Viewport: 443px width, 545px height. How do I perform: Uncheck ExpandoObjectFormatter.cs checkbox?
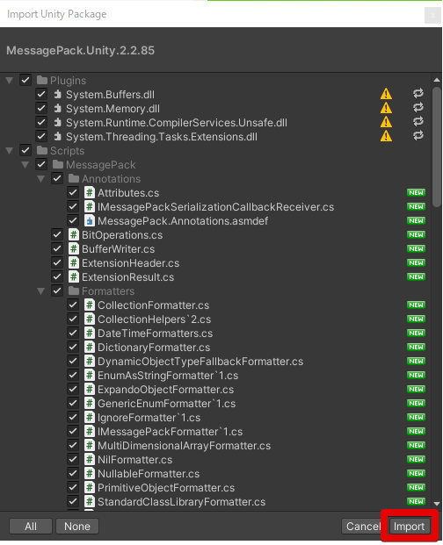tap(73, 389)
